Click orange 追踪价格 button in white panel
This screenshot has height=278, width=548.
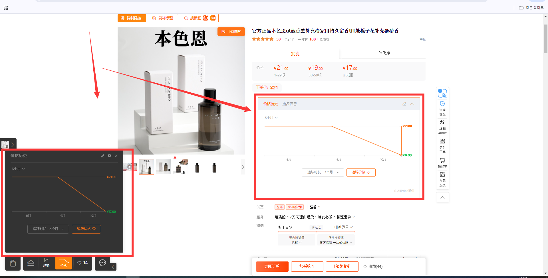coord(361,172)
